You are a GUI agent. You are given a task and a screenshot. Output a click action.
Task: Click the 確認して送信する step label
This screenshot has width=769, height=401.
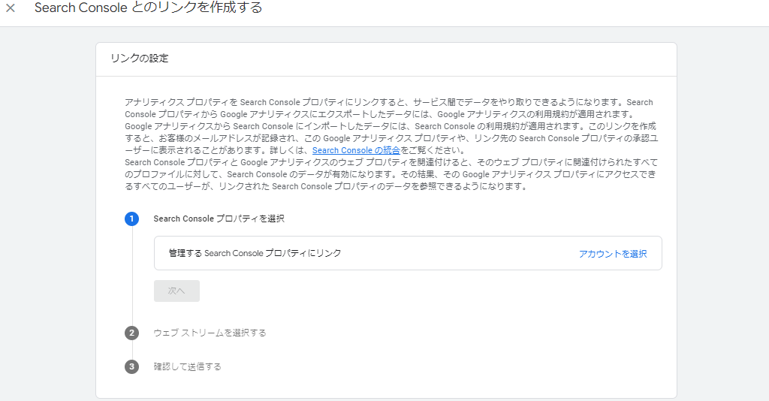187,366
